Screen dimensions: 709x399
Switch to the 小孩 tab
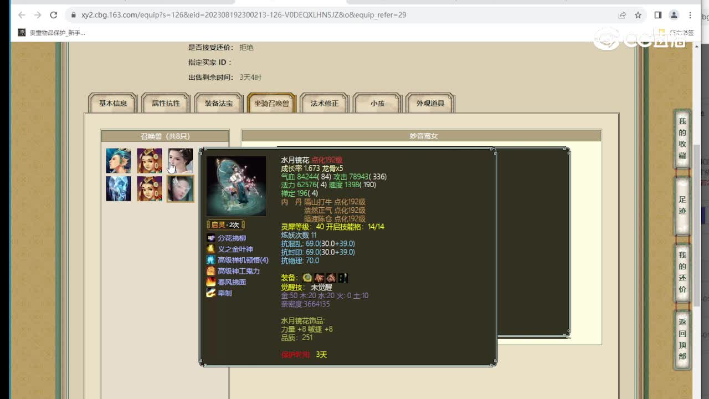(377, 103)
